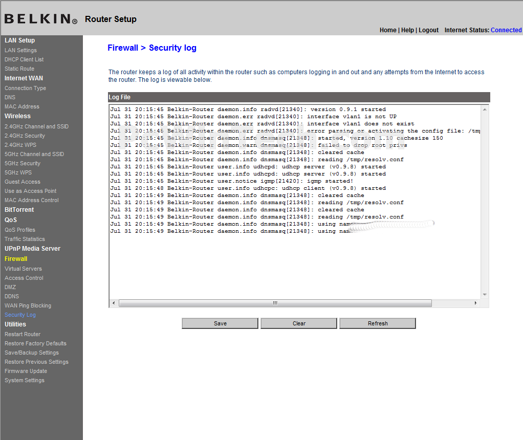
Task: Click the log's scroll down arrow
Action: click(x=485, y=295)
